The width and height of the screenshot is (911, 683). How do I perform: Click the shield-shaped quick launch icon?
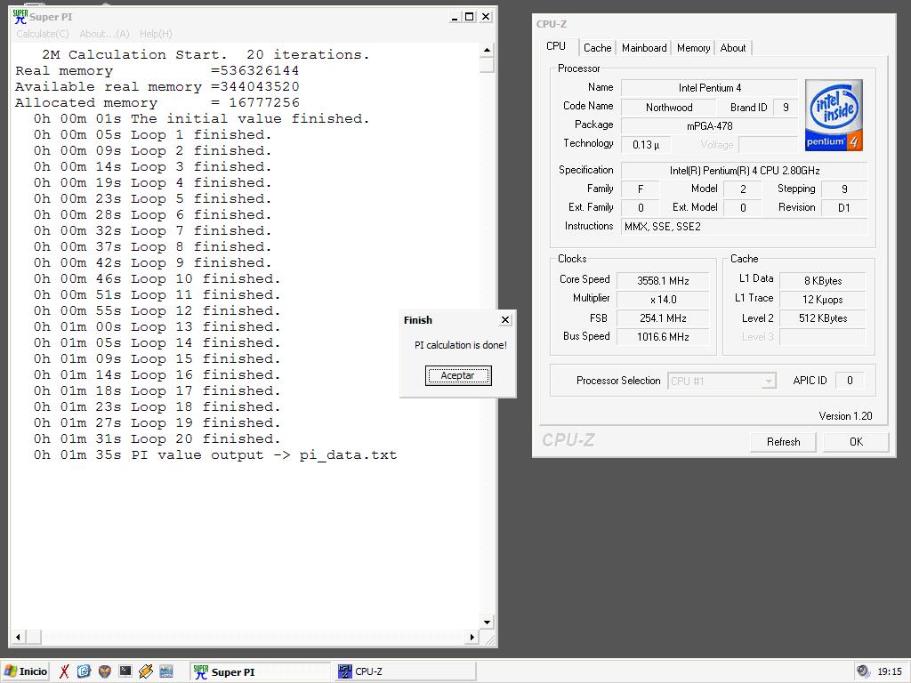[105, 671]
